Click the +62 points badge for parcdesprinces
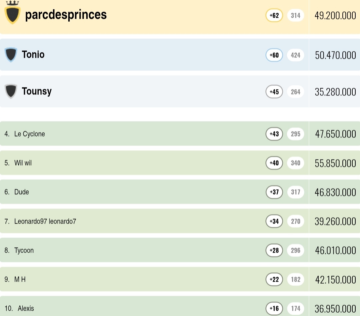The height and width of the screenshot is (316, 360). point(274,15)
